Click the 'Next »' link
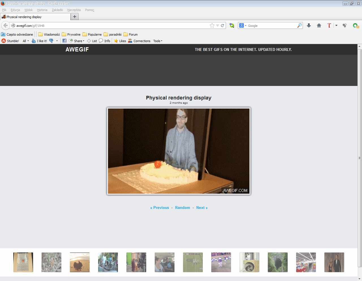Screen dimensions: 362x281 [202, 207]
